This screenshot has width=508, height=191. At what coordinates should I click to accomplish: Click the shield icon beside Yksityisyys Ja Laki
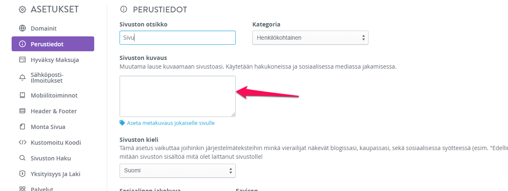click(22, 174)
